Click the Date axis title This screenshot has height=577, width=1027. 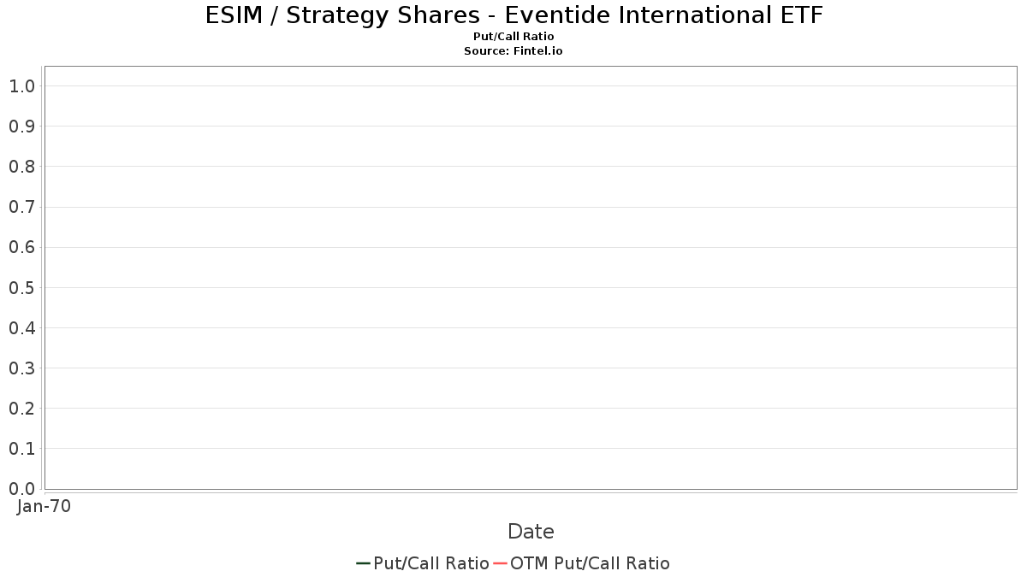pos(531,532)
